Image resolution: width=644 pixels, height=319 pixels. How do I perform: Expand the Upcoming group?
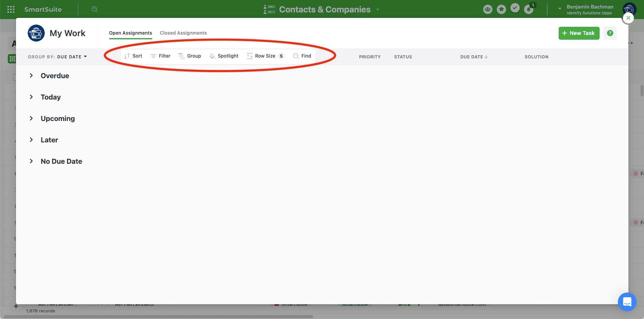(31, 118)
